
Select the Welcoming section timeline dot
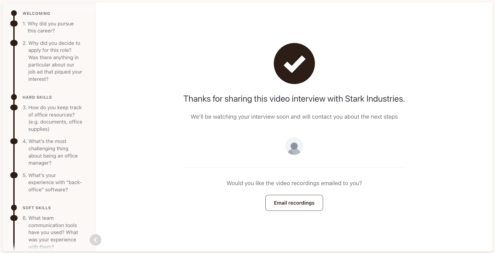[14, 13]
